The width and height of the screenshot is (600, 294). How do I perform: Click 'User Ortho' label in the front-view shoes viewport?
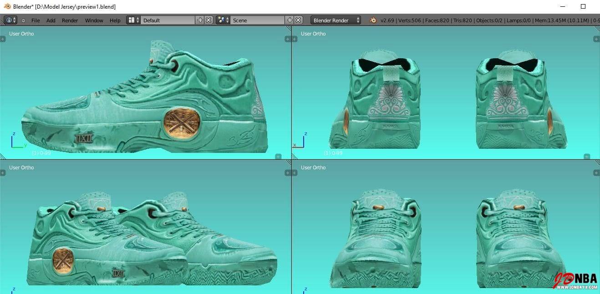point(313,167)
